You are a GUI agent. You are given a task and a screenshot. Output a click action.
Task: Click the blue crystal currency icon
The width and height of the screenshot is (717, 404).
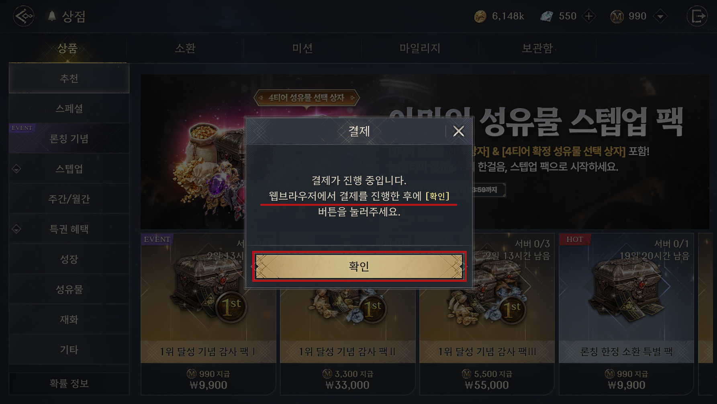tap(547, 16)
